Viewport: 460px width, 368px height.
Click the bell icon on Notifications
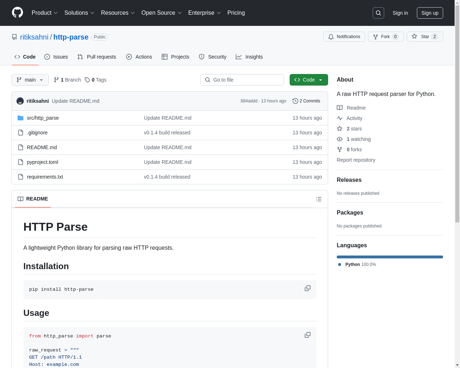pos(331,37)
